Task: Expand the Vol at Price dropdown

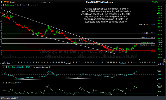Action: click(26, 5)
